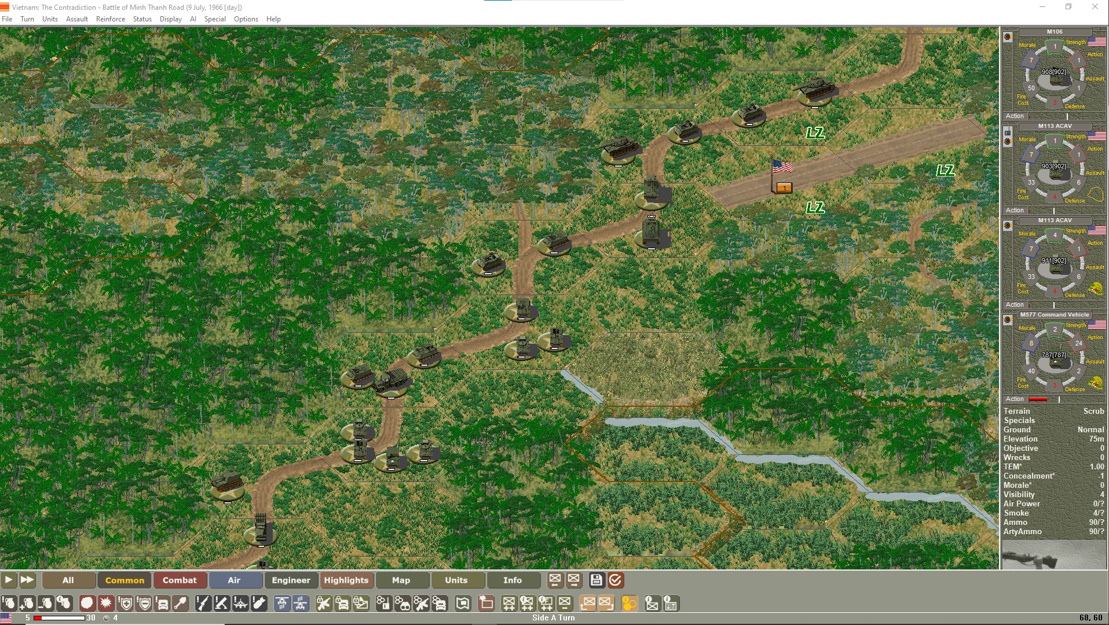Click the add-to-assault grenade plus icon
Image resolution: width=1109 pixels, height=625 pixels.
(27, 604)
